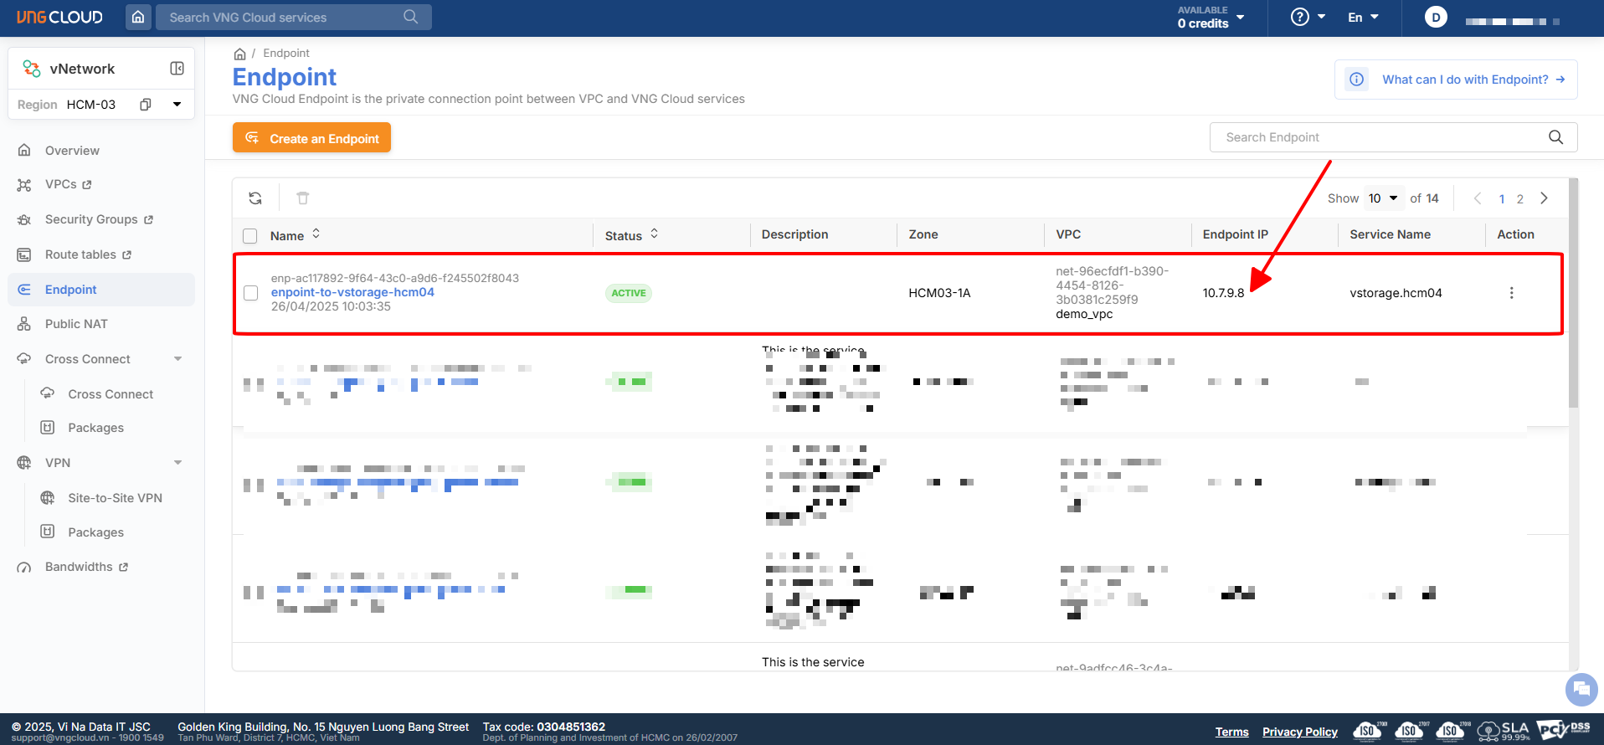The width and height of the screenshot is (1604, 745).
Task: Open Public NAT in sidebar
Action: [x=76, y=324]
